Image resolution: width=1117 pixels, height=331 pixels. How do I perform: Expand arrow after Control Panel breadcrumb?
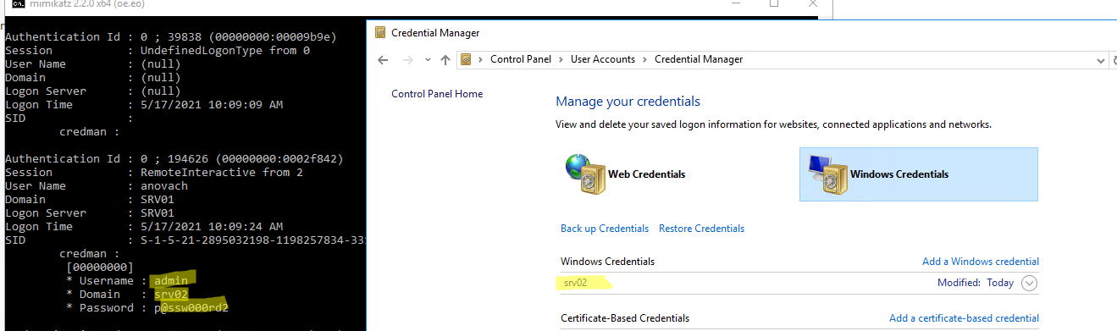pos(561,59)
